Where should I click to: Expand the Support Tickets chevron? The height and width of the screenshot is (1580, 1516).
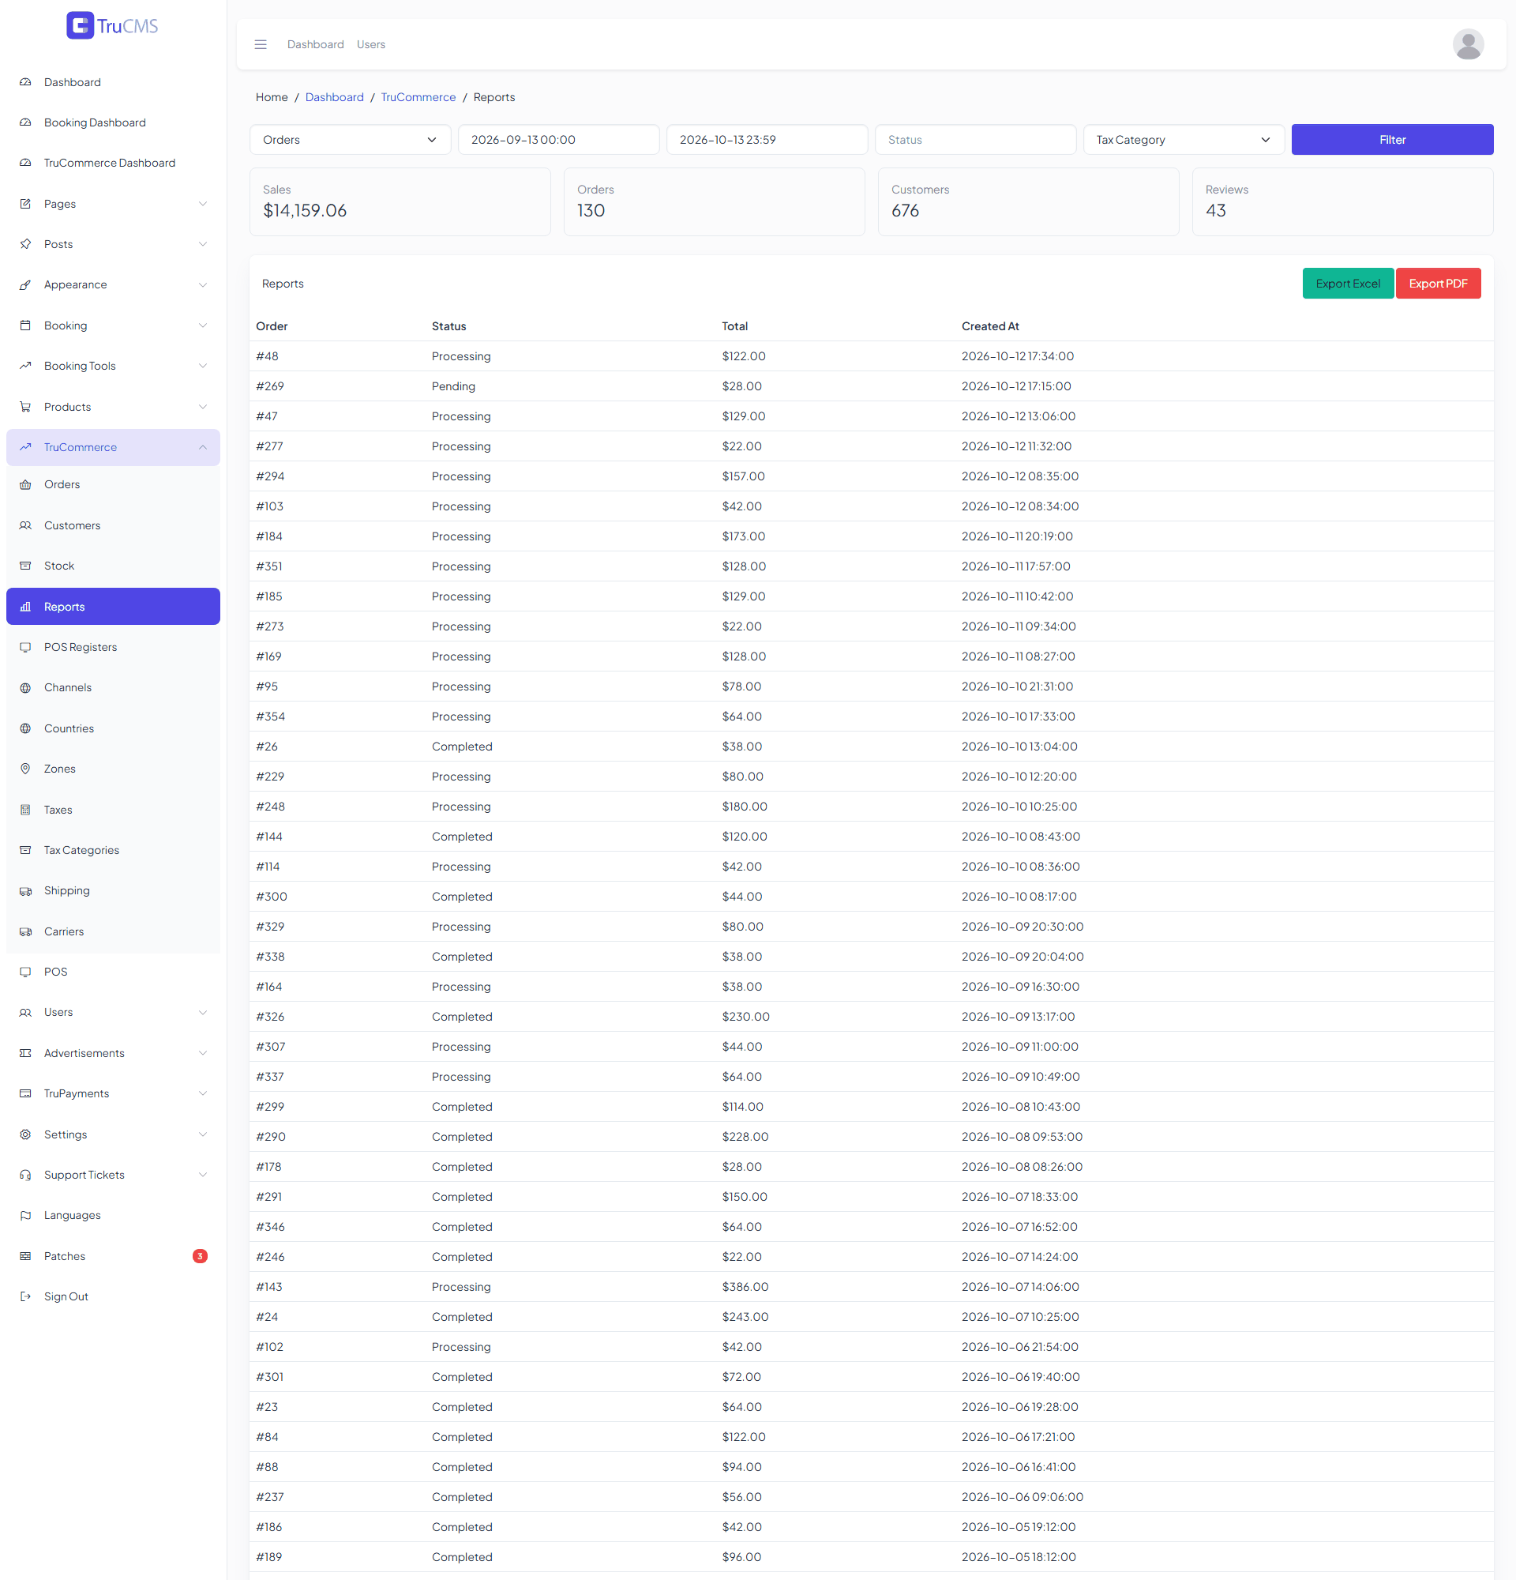tap(203, 1175)
